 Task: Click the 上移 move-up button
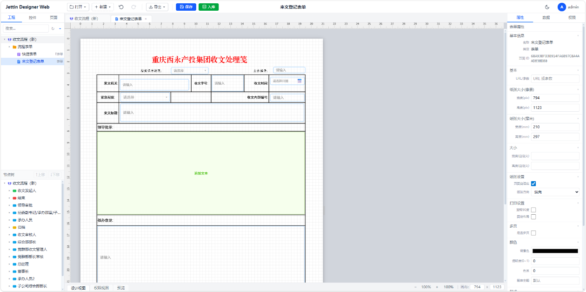coord(40,175)
